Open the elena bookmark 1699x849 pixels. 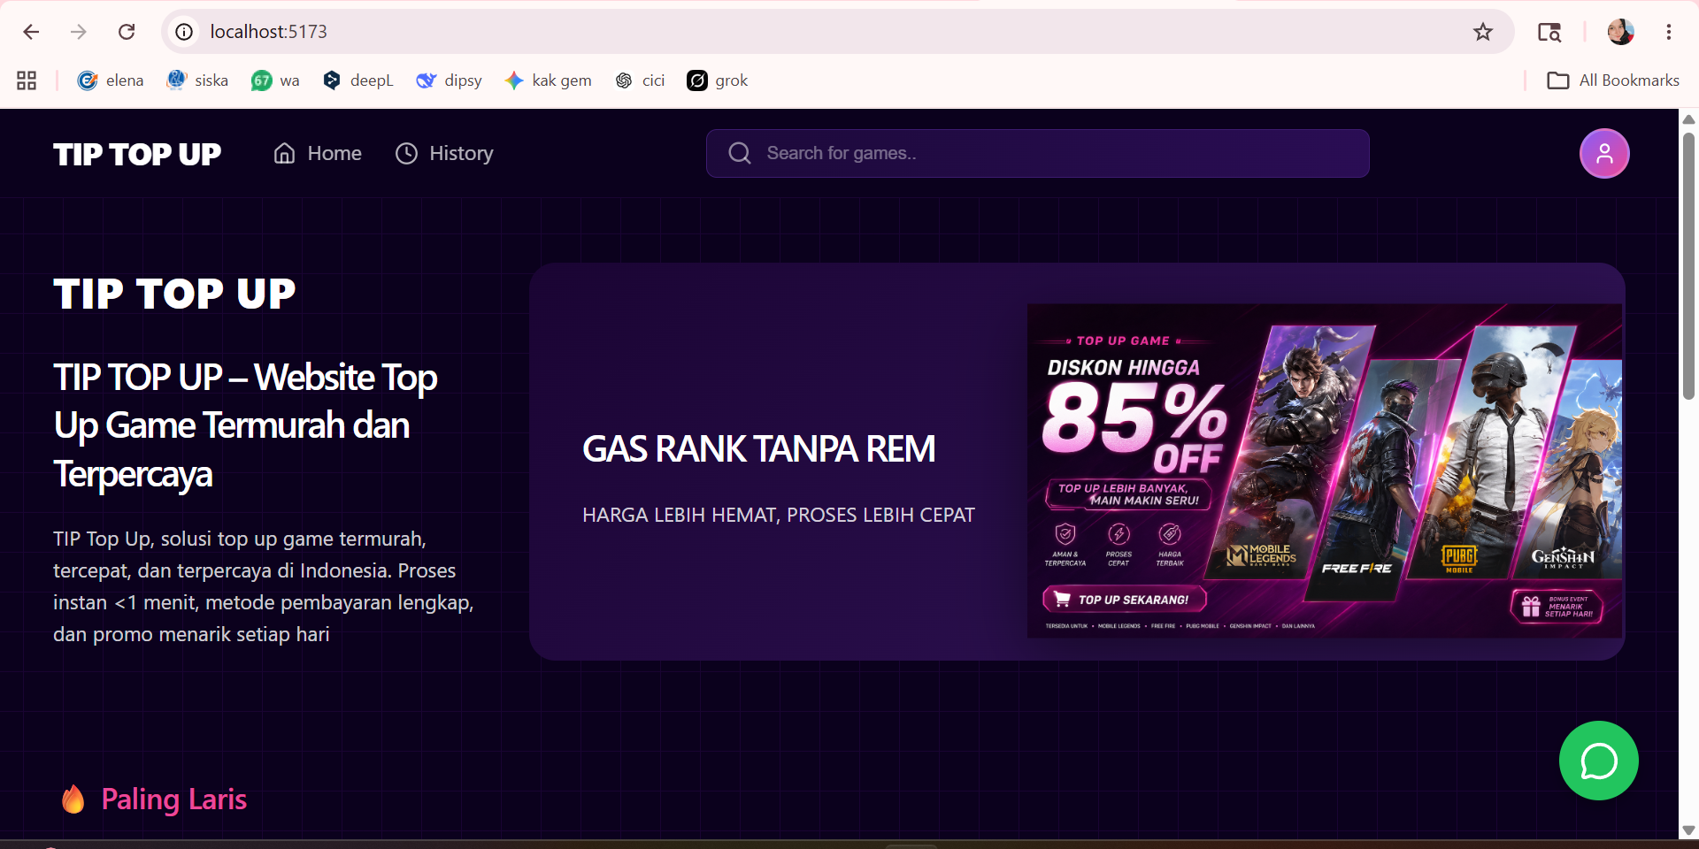(x=111, y=80)
